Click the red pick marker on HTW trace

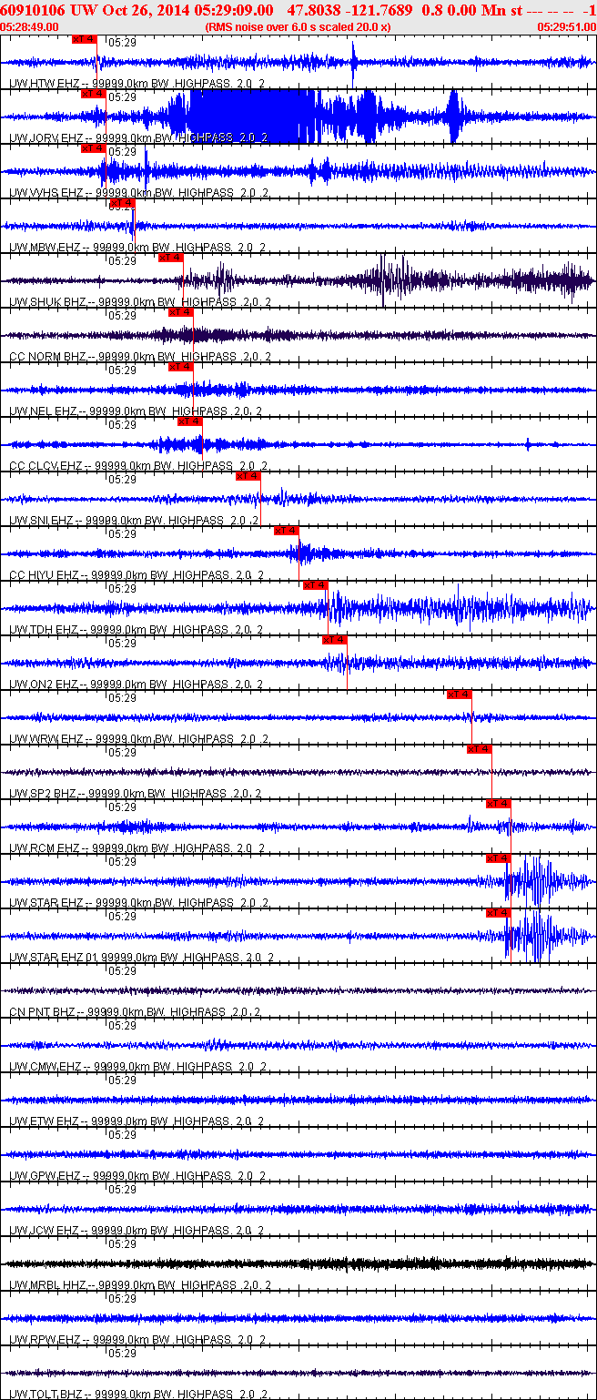click(83, 39)
